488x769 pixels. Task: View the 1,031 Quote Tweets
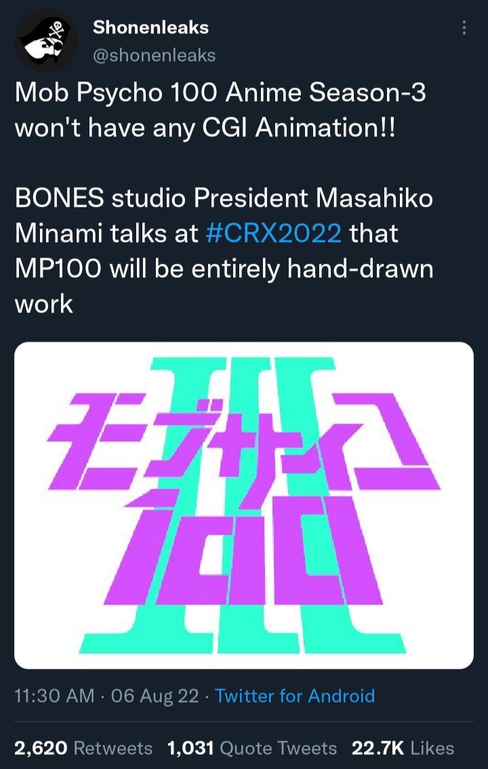click(251, 748)
